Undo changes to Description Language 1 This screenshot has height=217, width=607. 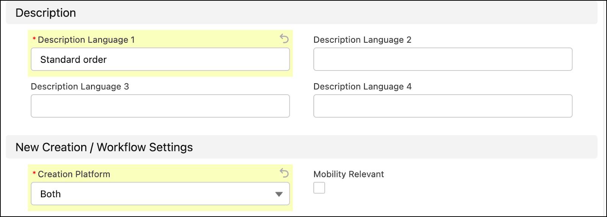point(284,38)
